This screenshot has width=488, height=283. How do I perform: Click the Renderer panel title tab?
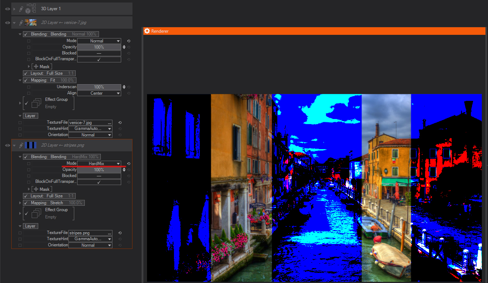160,31
